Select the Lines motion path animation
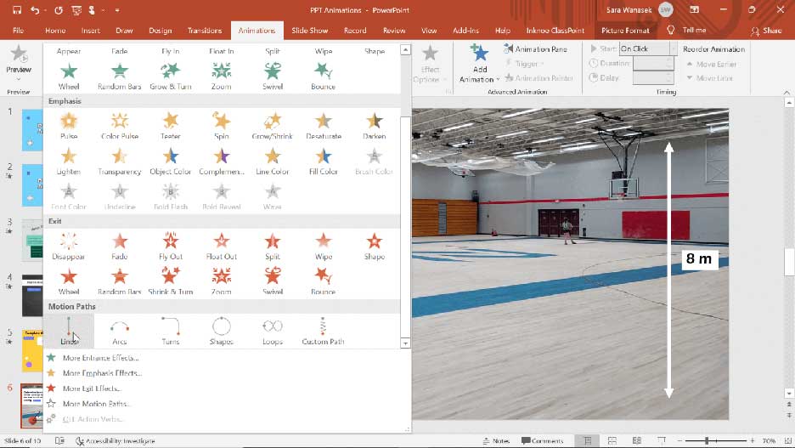795x448 pixels. [69, 330]
